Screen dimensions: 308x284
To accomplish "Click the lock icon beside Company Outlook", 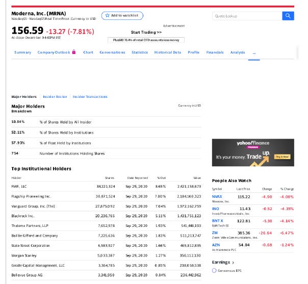I will coord(74,52).
